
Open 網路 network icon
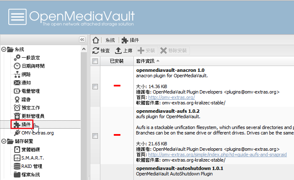coord(17,74)
